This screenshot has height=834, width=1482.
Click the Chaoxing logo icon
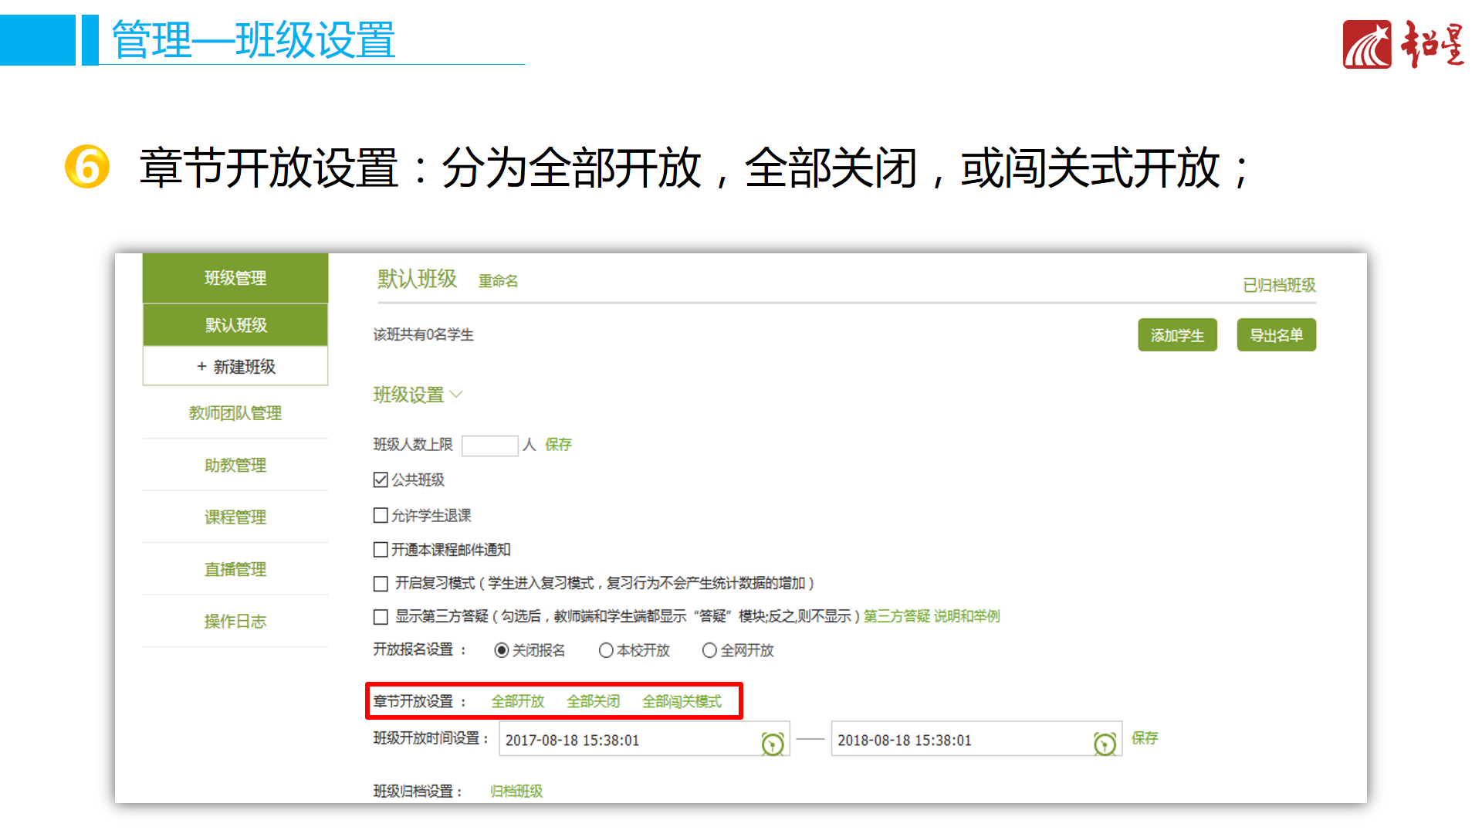point(1366,45)
